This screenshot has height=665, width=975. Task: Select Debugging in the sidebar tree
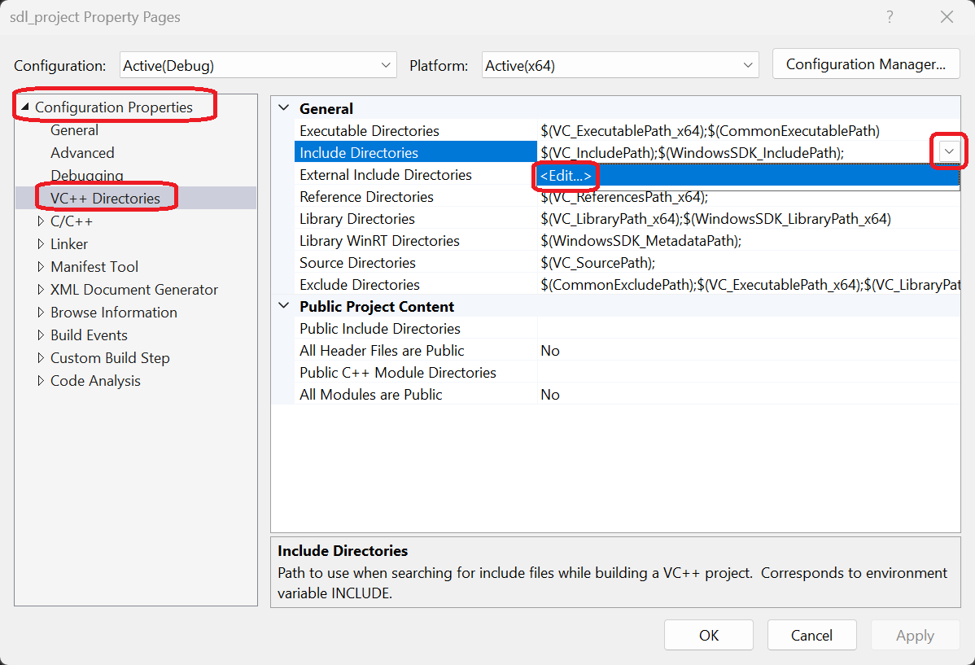click(86, 175)
